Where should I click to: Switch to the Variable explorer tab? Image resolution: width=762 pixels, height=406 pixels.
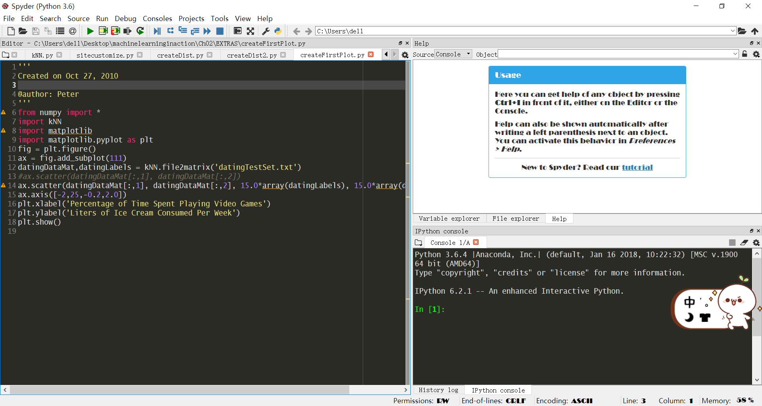449,219
